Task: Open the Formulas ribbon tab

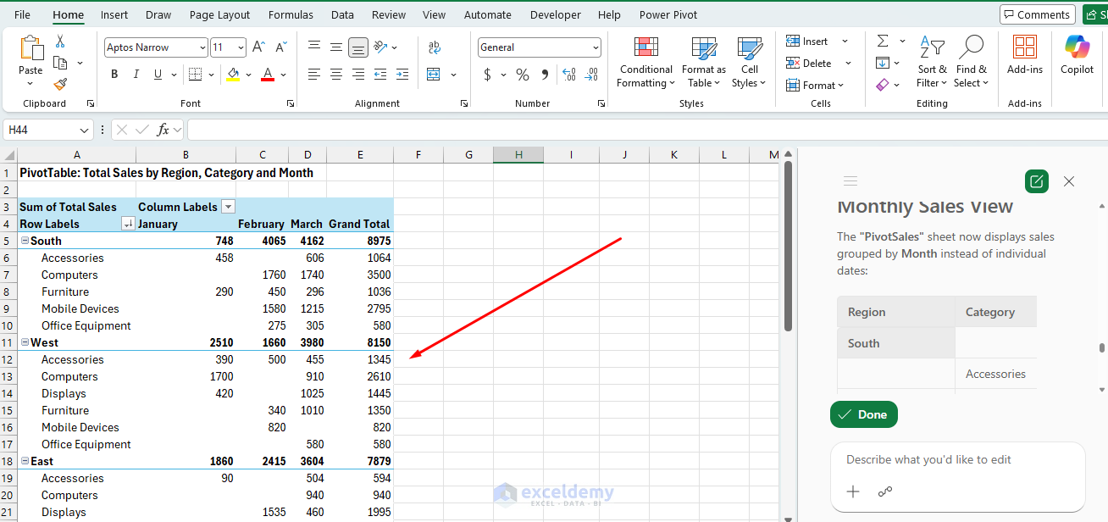Action: [x=291, y=14]
